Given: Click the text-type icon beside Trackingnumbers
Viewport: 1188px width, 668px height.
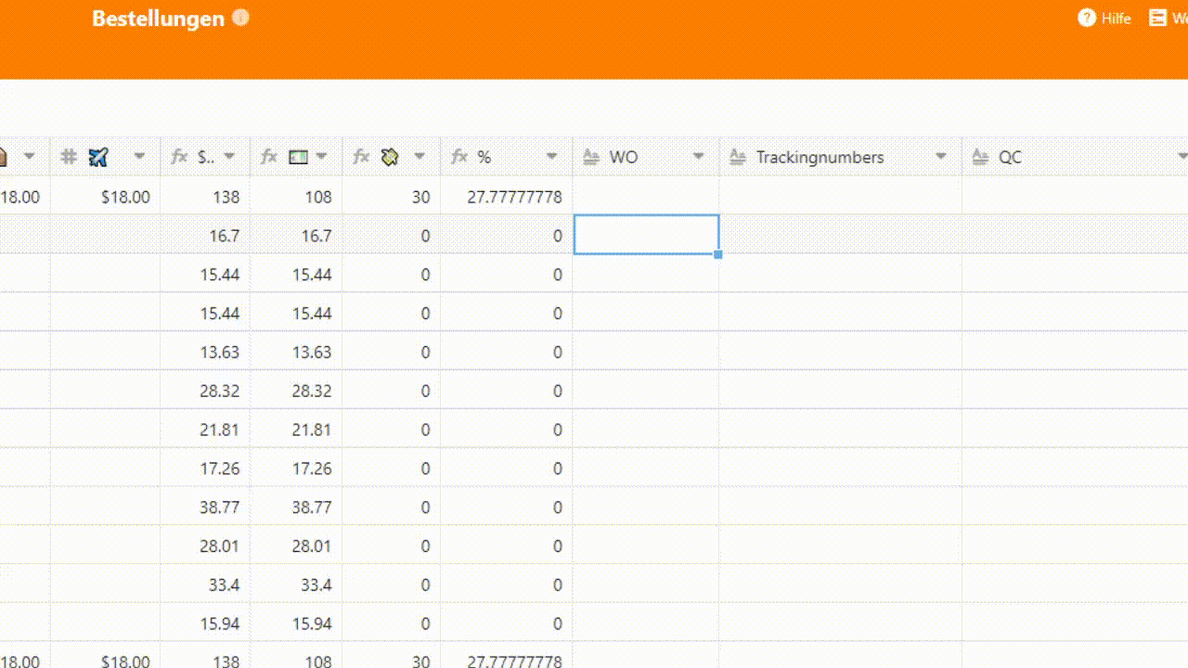Looking at the screenshot, I should [738, 157].
